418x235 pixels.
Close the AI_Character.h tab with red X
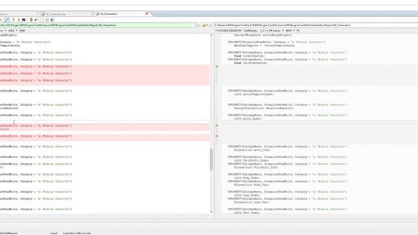(x=146, y=14)
